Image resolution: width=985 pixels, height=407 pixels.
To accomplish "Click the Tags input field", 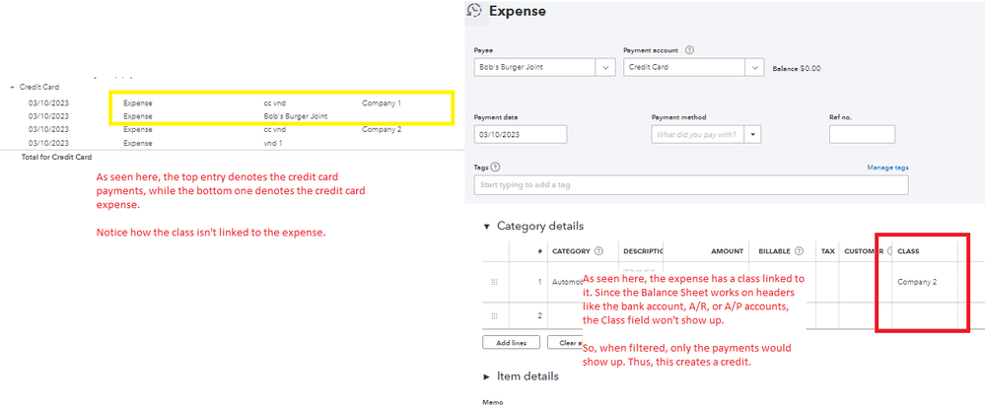I will click(690, 185).
